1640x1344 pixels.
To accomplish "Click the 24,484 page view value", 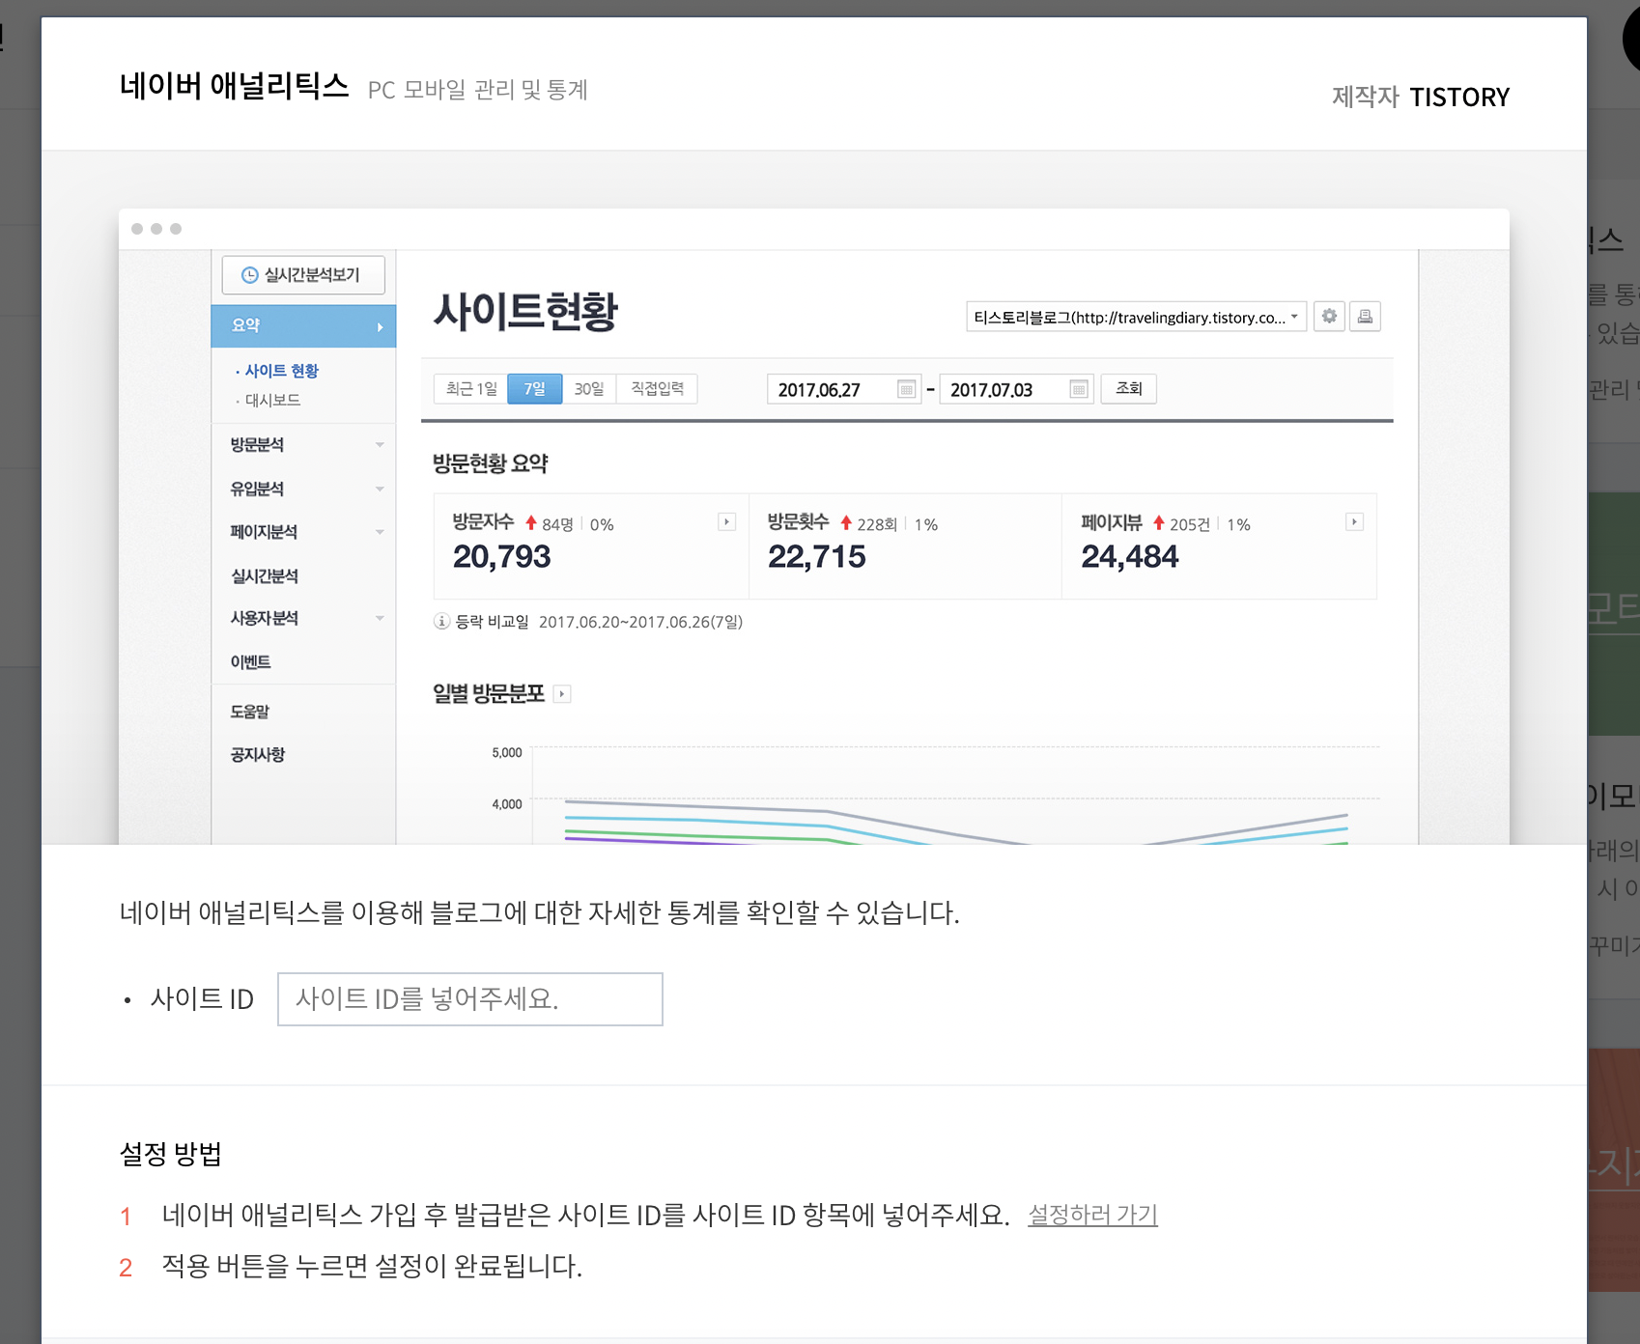I will click(1130, 557).
